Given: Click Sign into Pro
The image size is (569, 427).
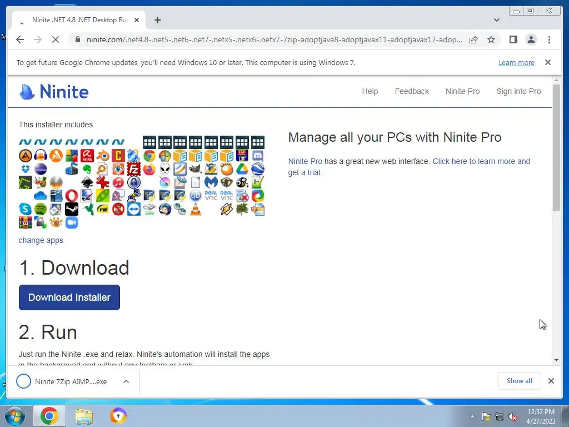Looking at the screenshot, I should (x=518, y=91).
